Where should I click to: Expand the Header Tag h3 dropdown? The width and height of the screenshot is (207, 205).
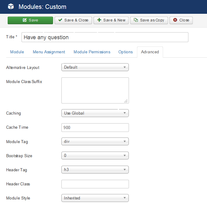[95, 170]
